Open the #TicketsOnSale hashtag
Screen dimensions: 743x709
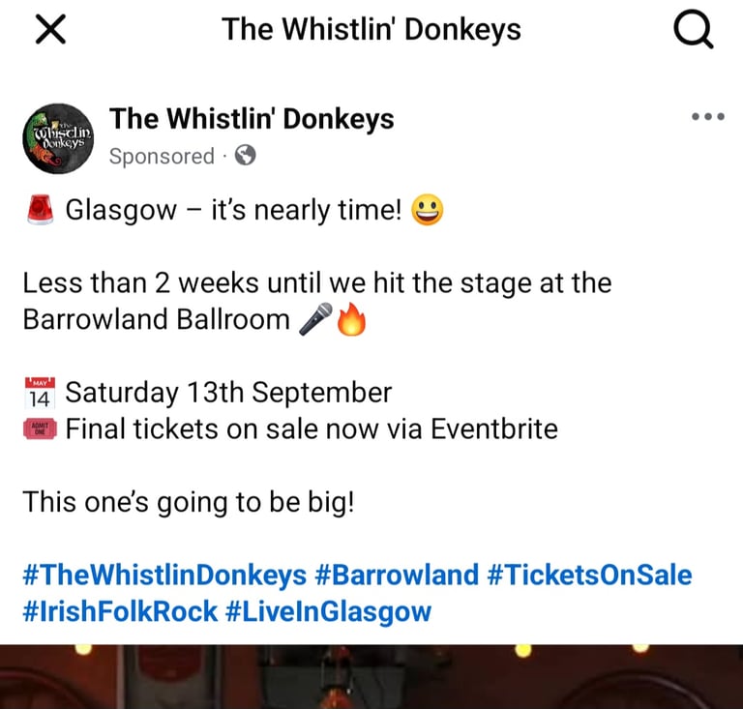click(589, 575)
